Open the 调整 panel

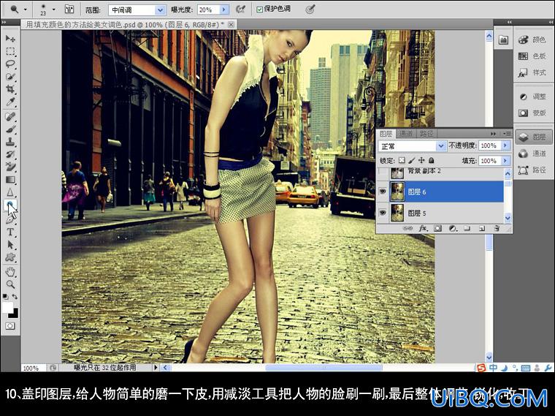(x=532, y=97)
